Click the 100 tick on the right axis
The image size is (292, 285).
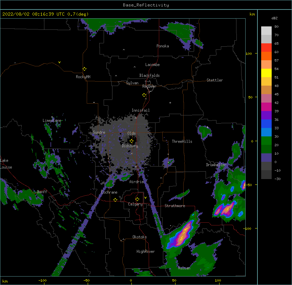point(249,53)
